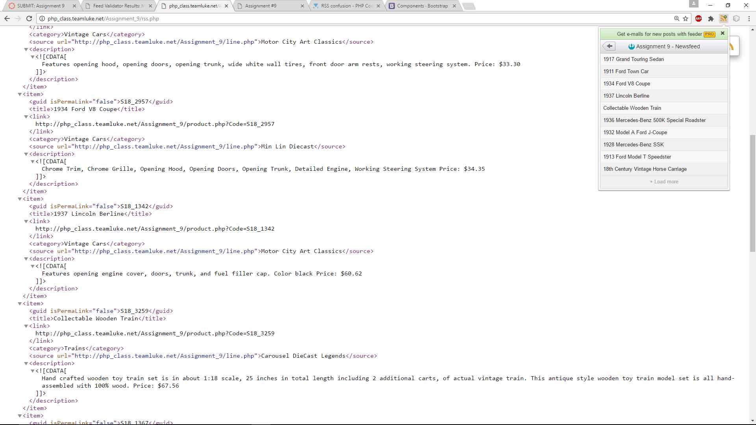Open the 1911 Ford Town Car feed entry
The width and height of the screenshot is (756, 425).
tap(626, 72)
